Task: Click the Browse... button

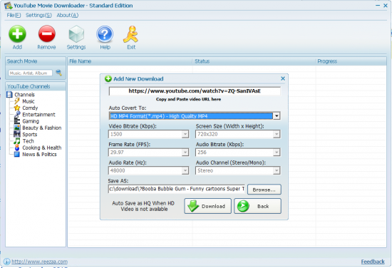Action: pos(264,190)
